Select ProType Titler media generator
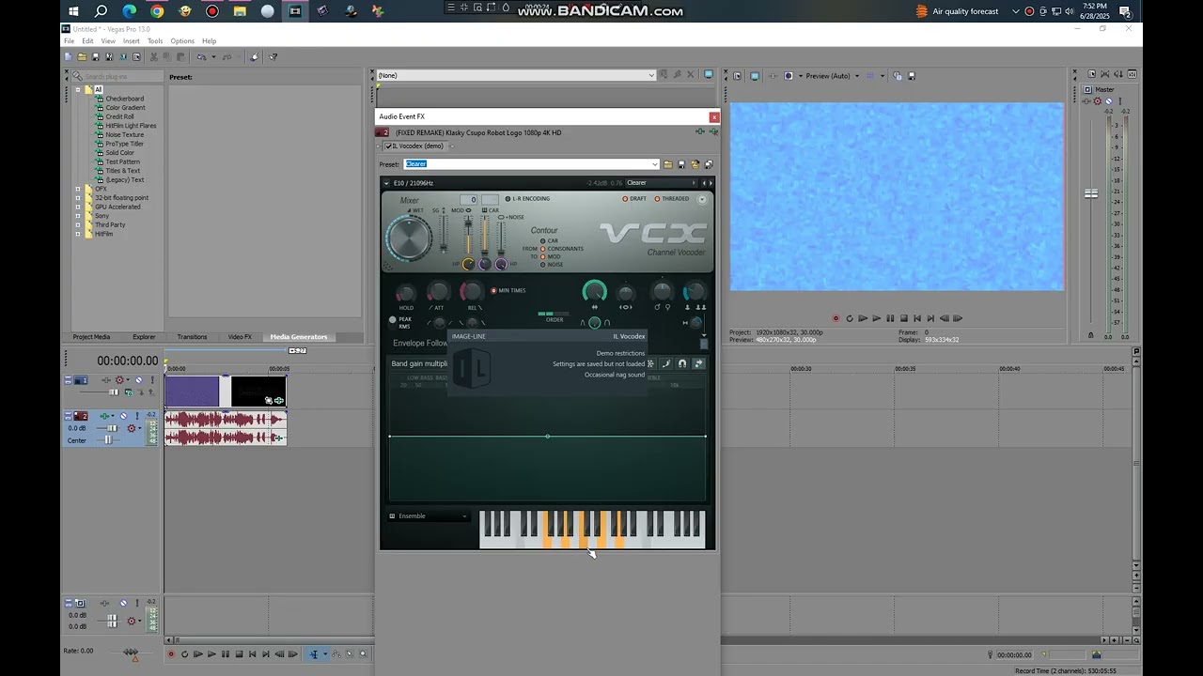The width and height of the screenshot is (1203, 676). (124, 144)
